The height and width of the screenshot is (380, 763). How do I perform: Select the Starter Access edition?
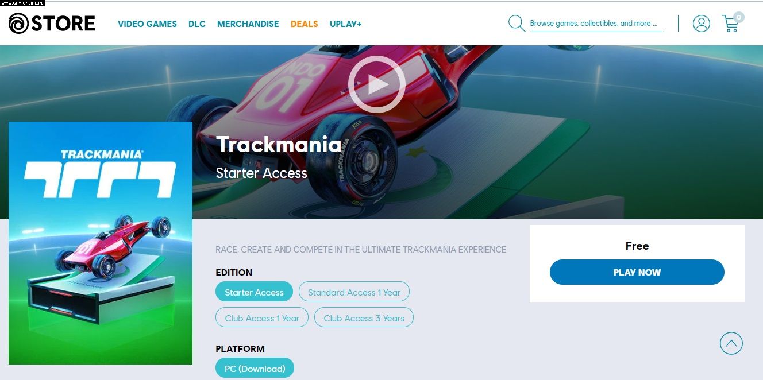(254, 292)
